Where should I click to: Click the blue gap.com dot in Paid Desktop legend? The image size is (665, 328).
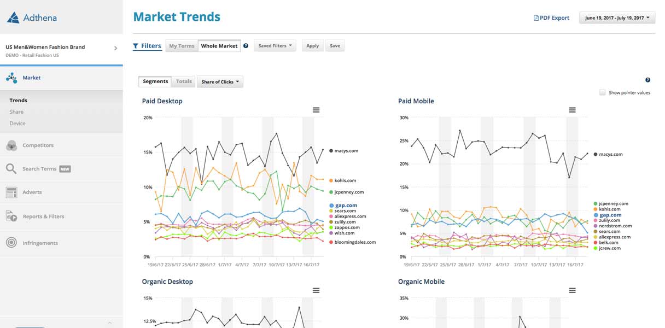click(x=331, y=206)
